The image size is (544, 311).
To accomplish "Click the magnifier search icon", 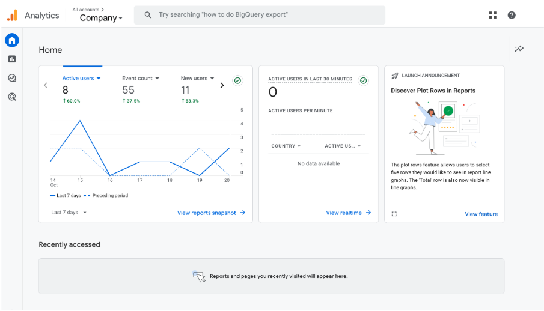I will pyautogui.click(x=148, y=15).
